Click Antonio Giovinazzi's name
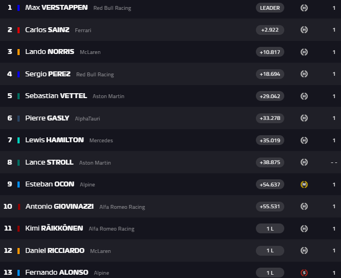Viewport: 341px width, 278px height. pos(60,207)
